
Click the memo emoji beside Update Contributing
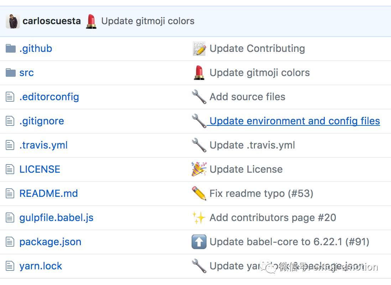coord(199,49)
